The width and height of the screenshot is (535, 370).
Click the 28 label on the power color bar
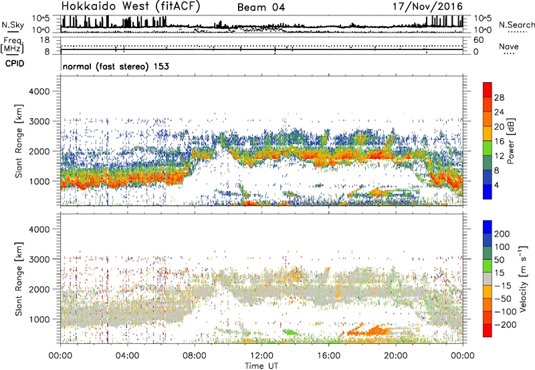[499, 98]
